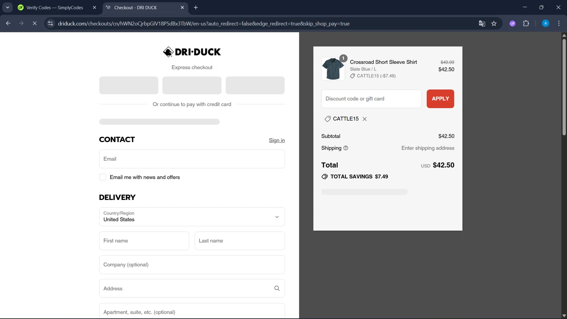
Task: View site information icon in address bar
Action: 50,23
